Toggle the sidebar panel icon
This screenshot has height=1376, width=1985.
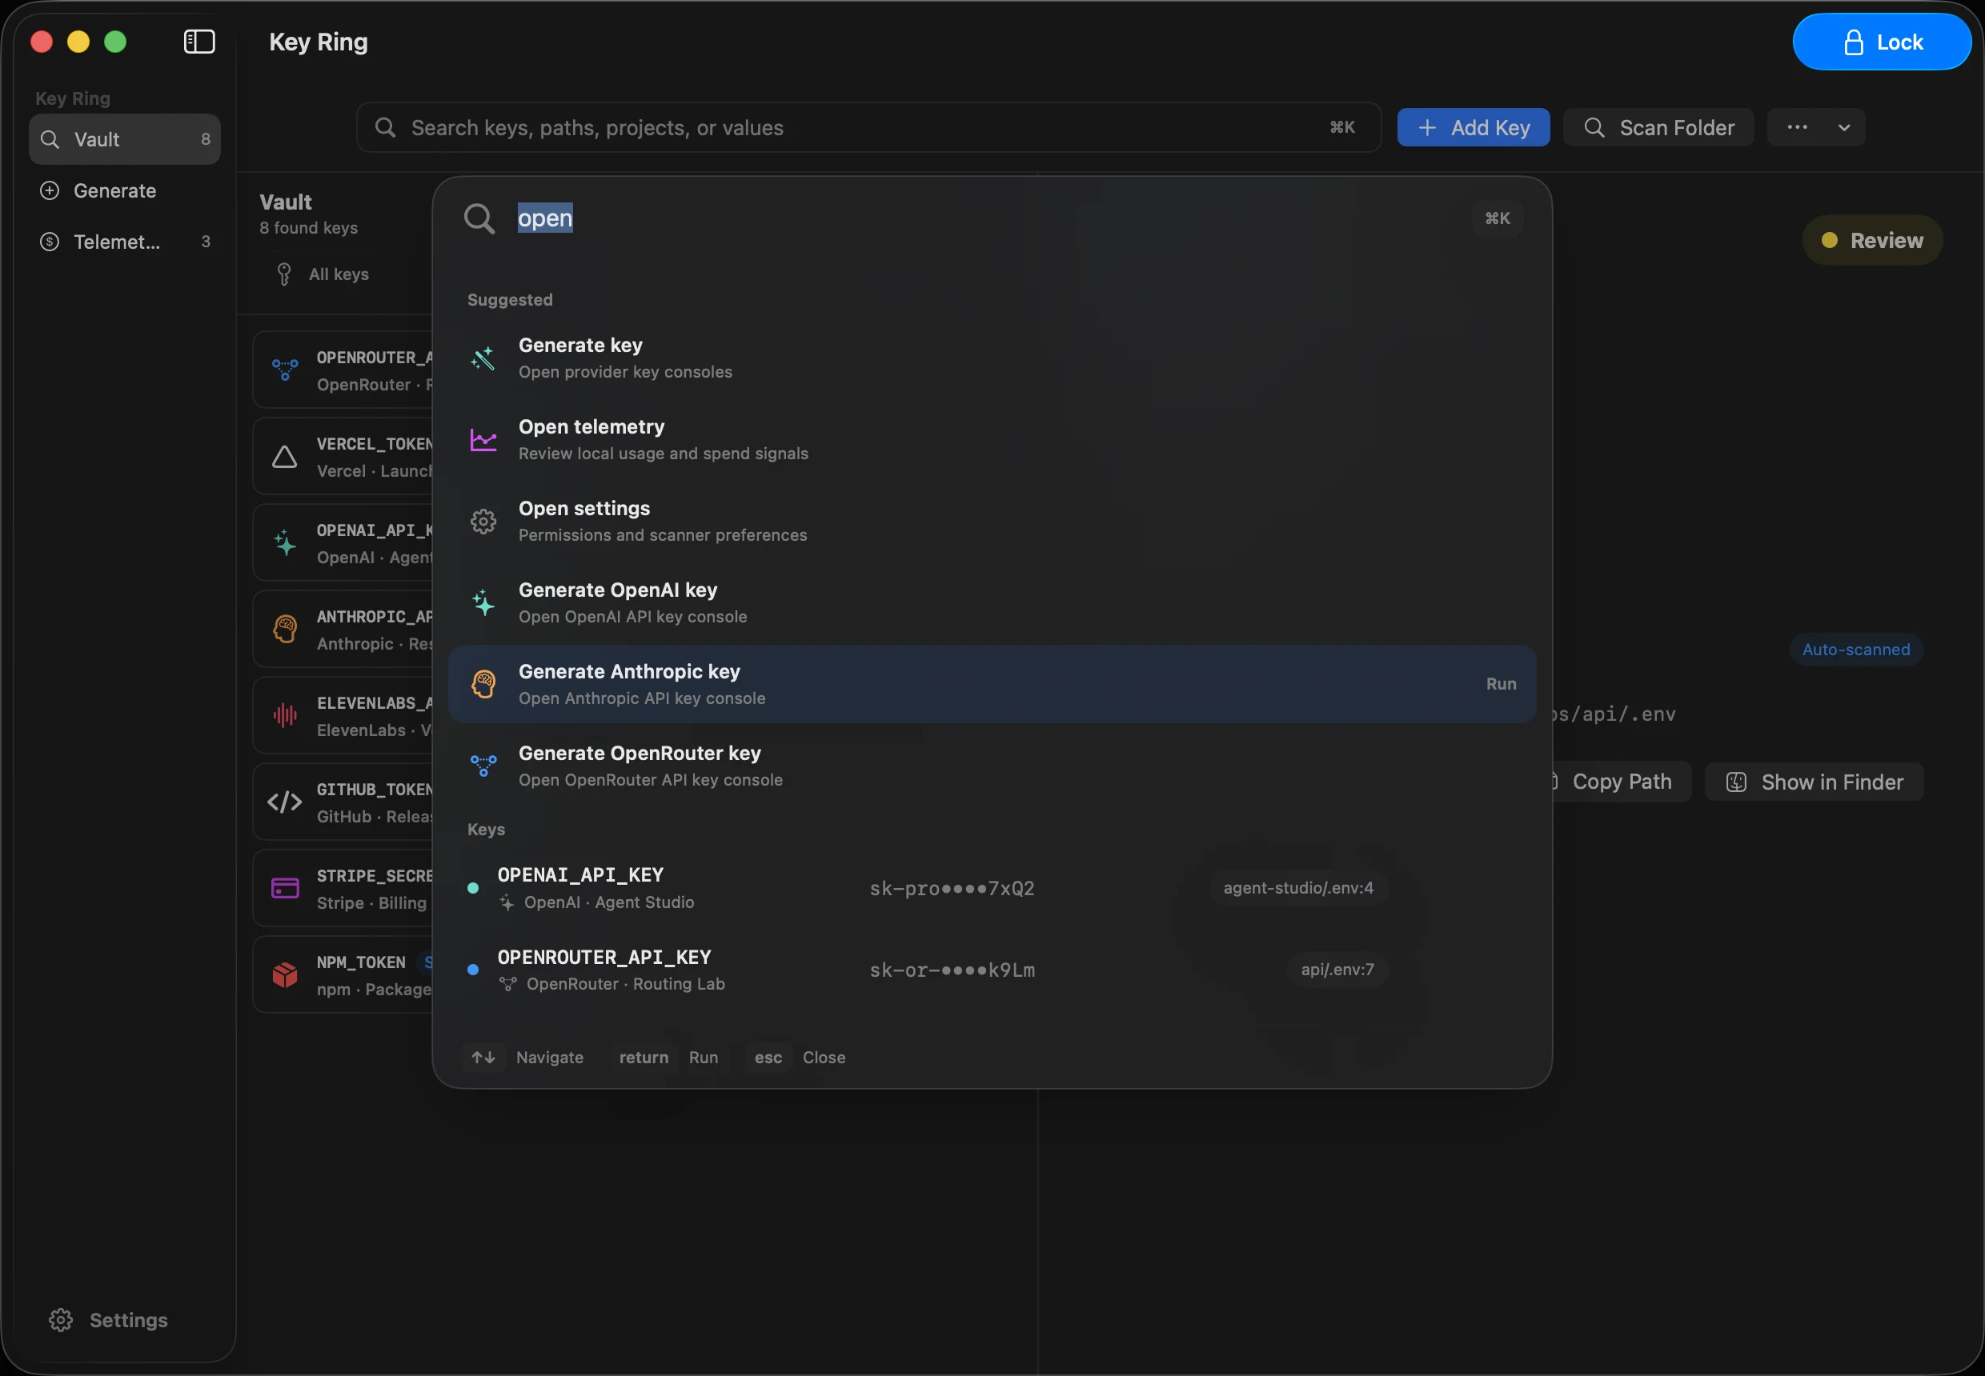(x=199, y=42)
